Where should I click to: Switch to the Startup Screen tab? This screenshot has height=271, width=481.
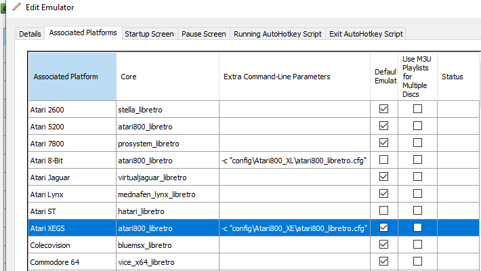(x=150, y=34)
